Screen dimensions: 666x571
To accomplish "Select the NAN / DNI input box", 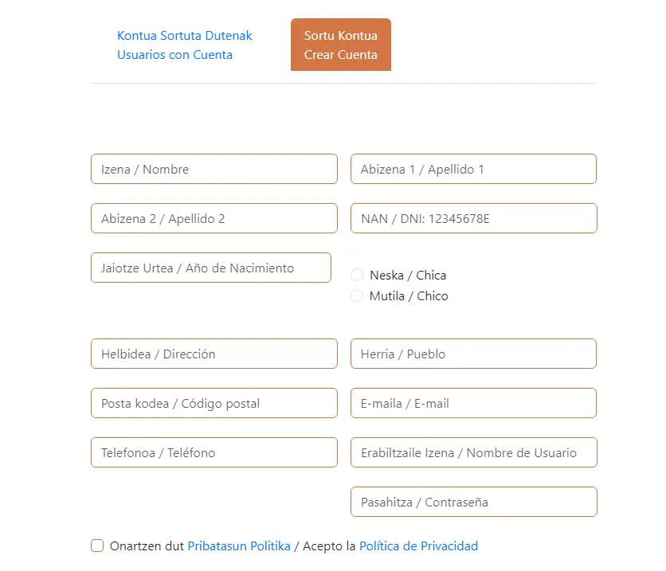I will click(x=473, y=218).
